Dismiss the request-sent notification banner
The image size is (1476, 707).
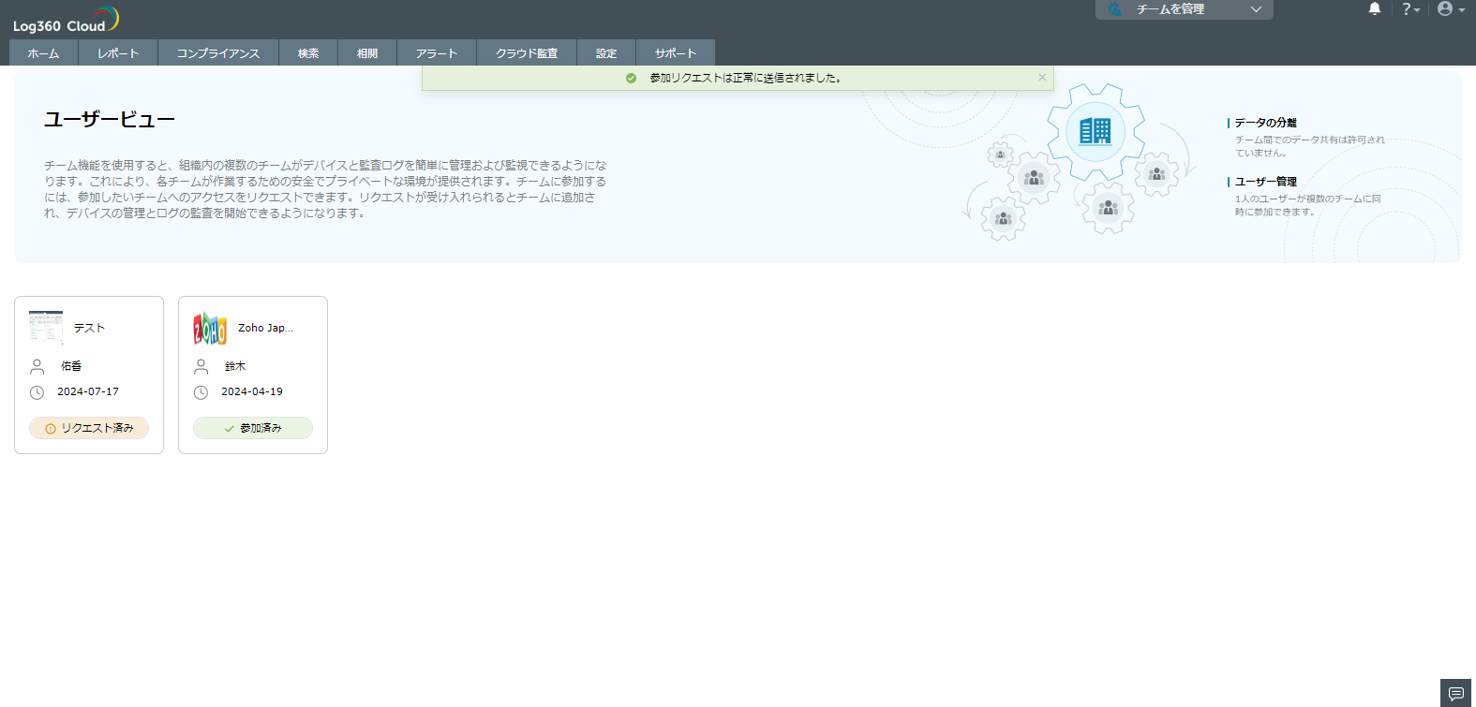[x=1042, y=78]
